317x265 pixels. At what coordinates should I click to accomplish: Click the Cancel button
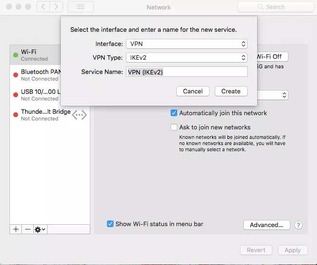pos(193,91)
